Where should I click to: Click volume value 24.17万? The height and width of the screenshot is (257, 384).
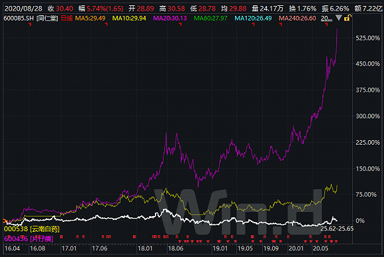pyautogui.click(x=271, y=9)
